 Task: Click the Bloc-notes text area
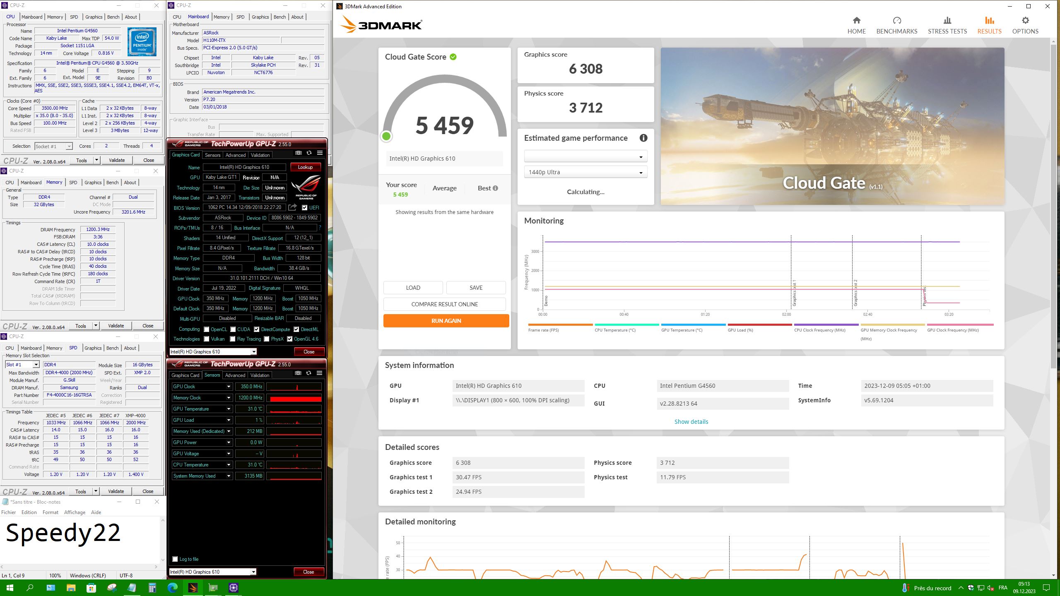tap(81, 540)
